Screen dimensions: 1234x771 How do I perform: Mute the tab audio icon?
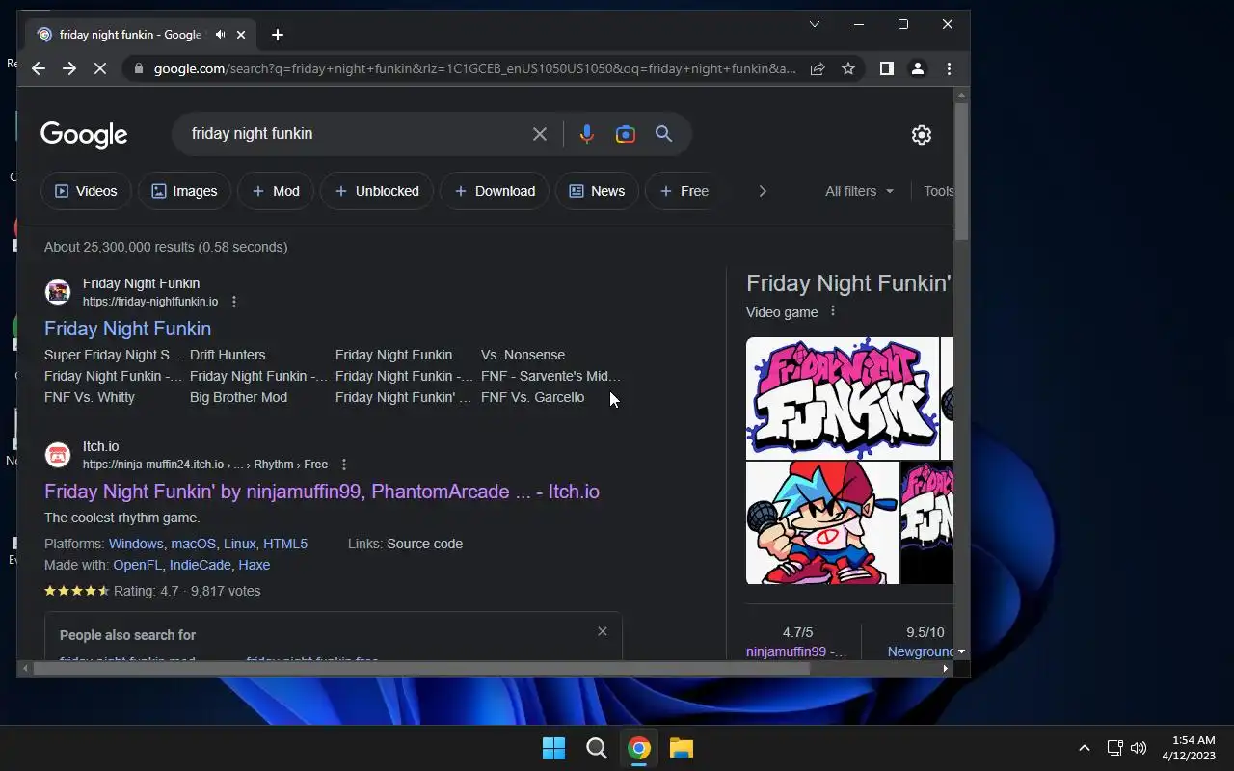pyautogui.click(x=221, y=35)
